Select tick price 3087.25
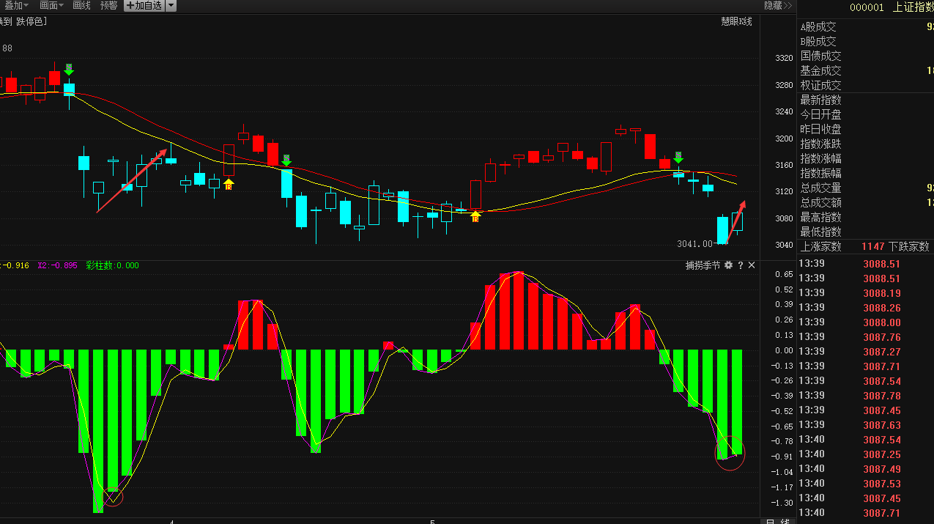Screen dimensions: 934x524 pyautogui.click(x=882, y=454)
